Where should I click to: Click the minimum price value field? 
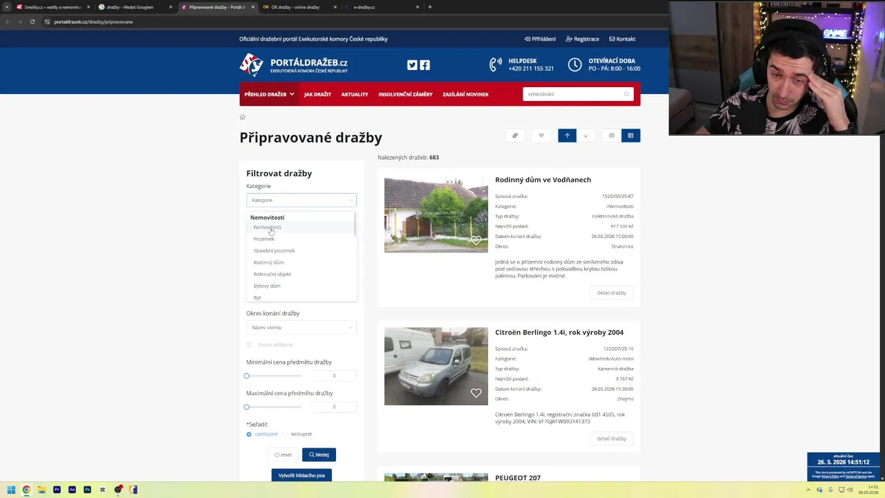(x=334, y=376)
